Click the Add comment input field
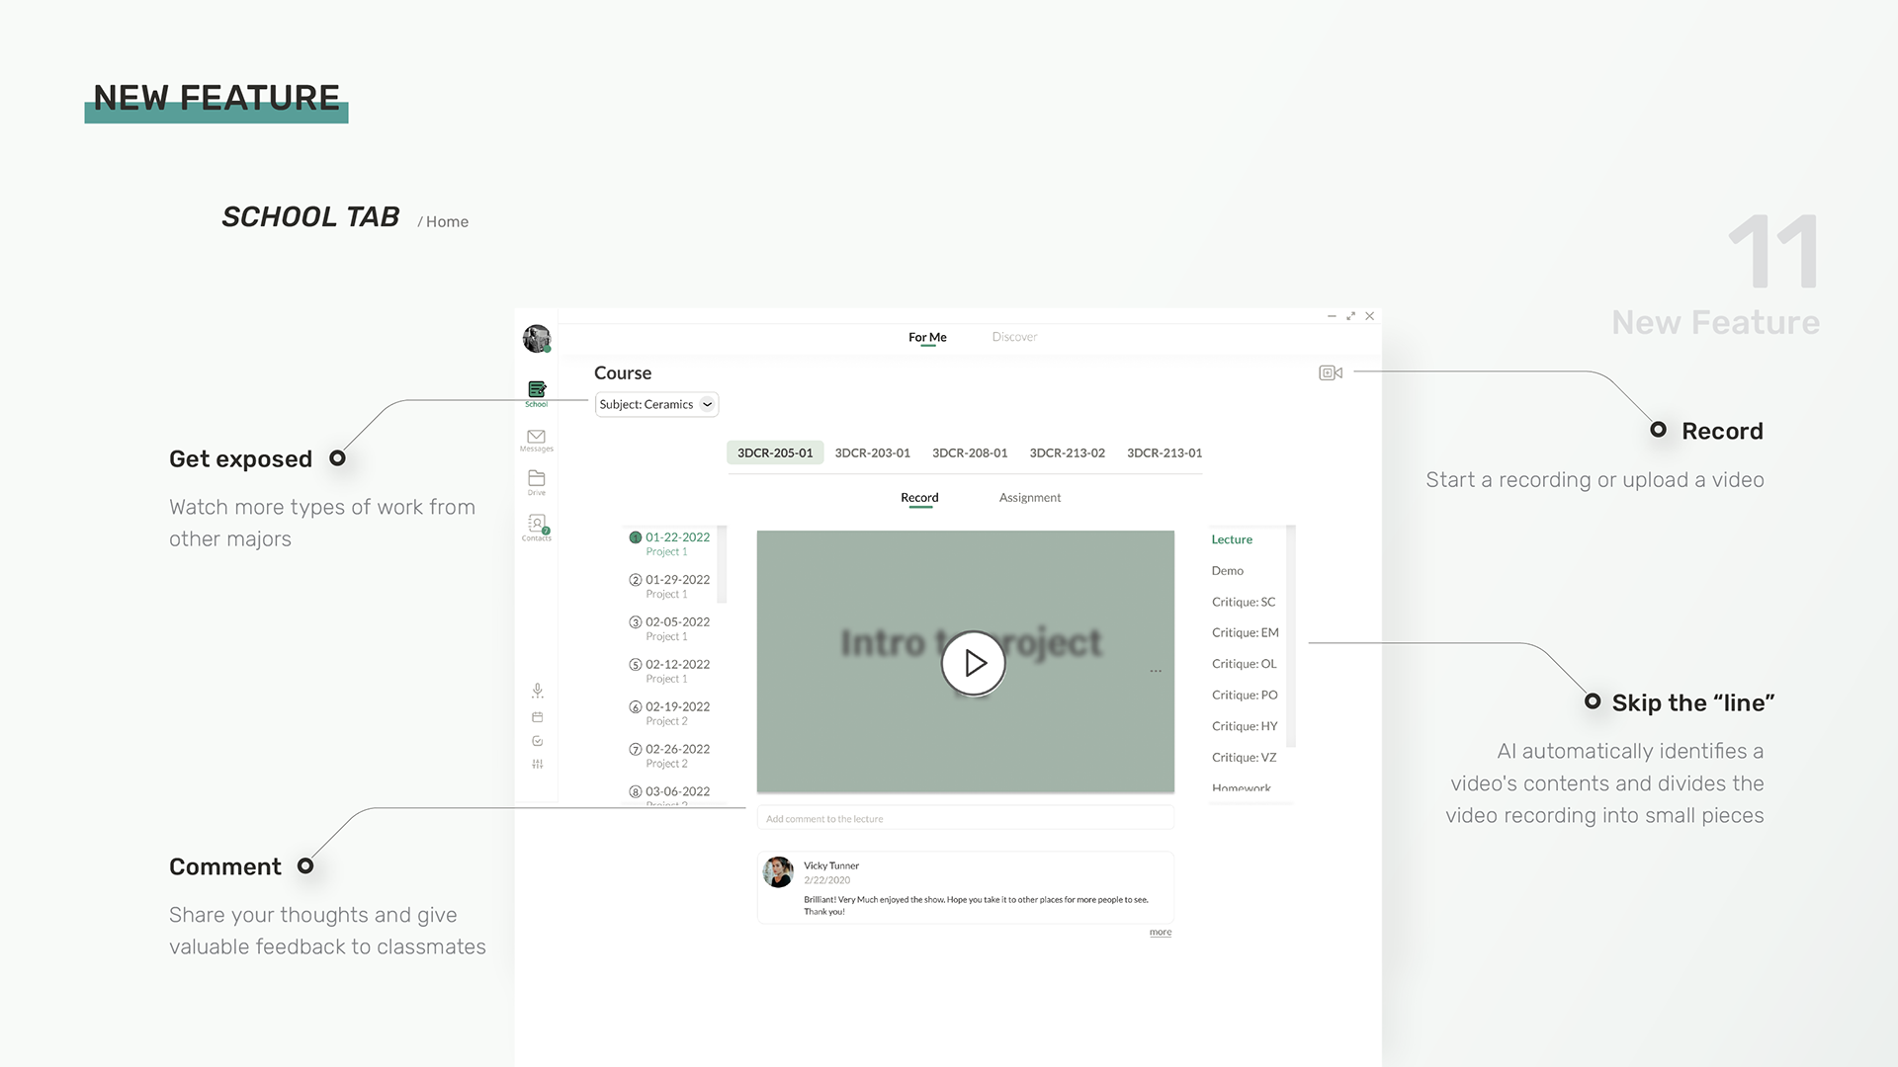 965,819
